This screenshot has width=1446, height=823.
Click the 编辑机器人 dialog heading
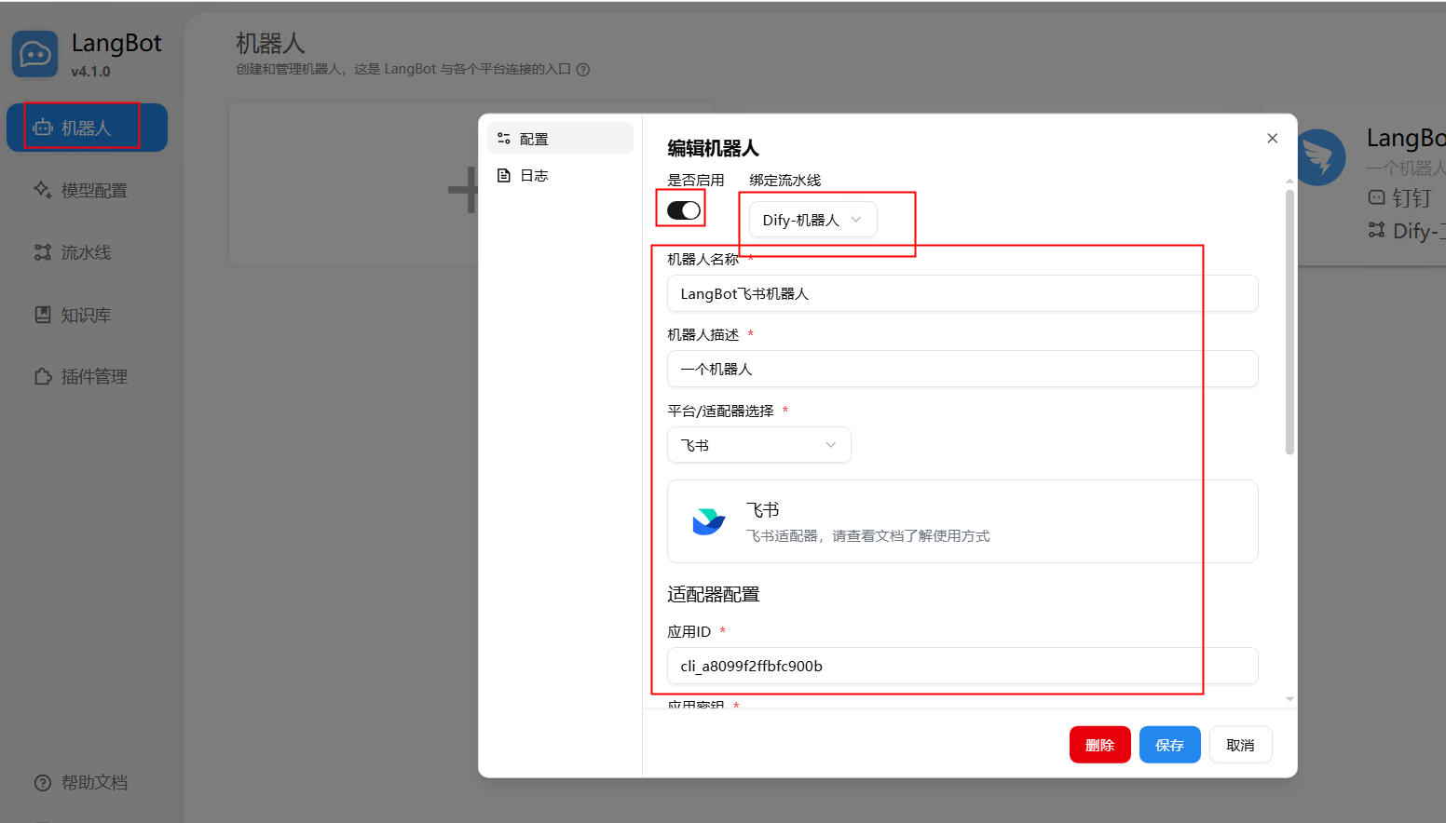714,148
